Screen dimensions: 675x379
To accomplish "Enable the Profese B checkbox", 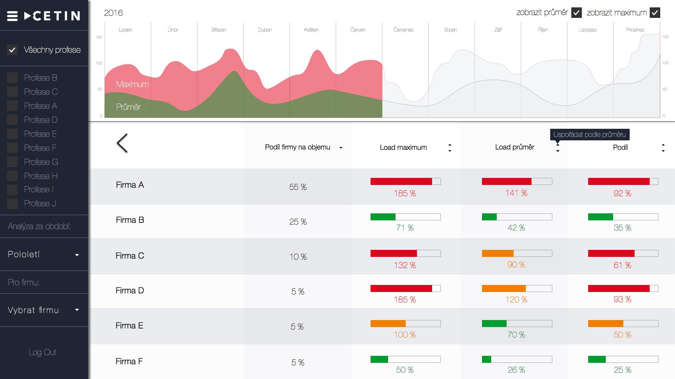I will [x=12, y=78].
